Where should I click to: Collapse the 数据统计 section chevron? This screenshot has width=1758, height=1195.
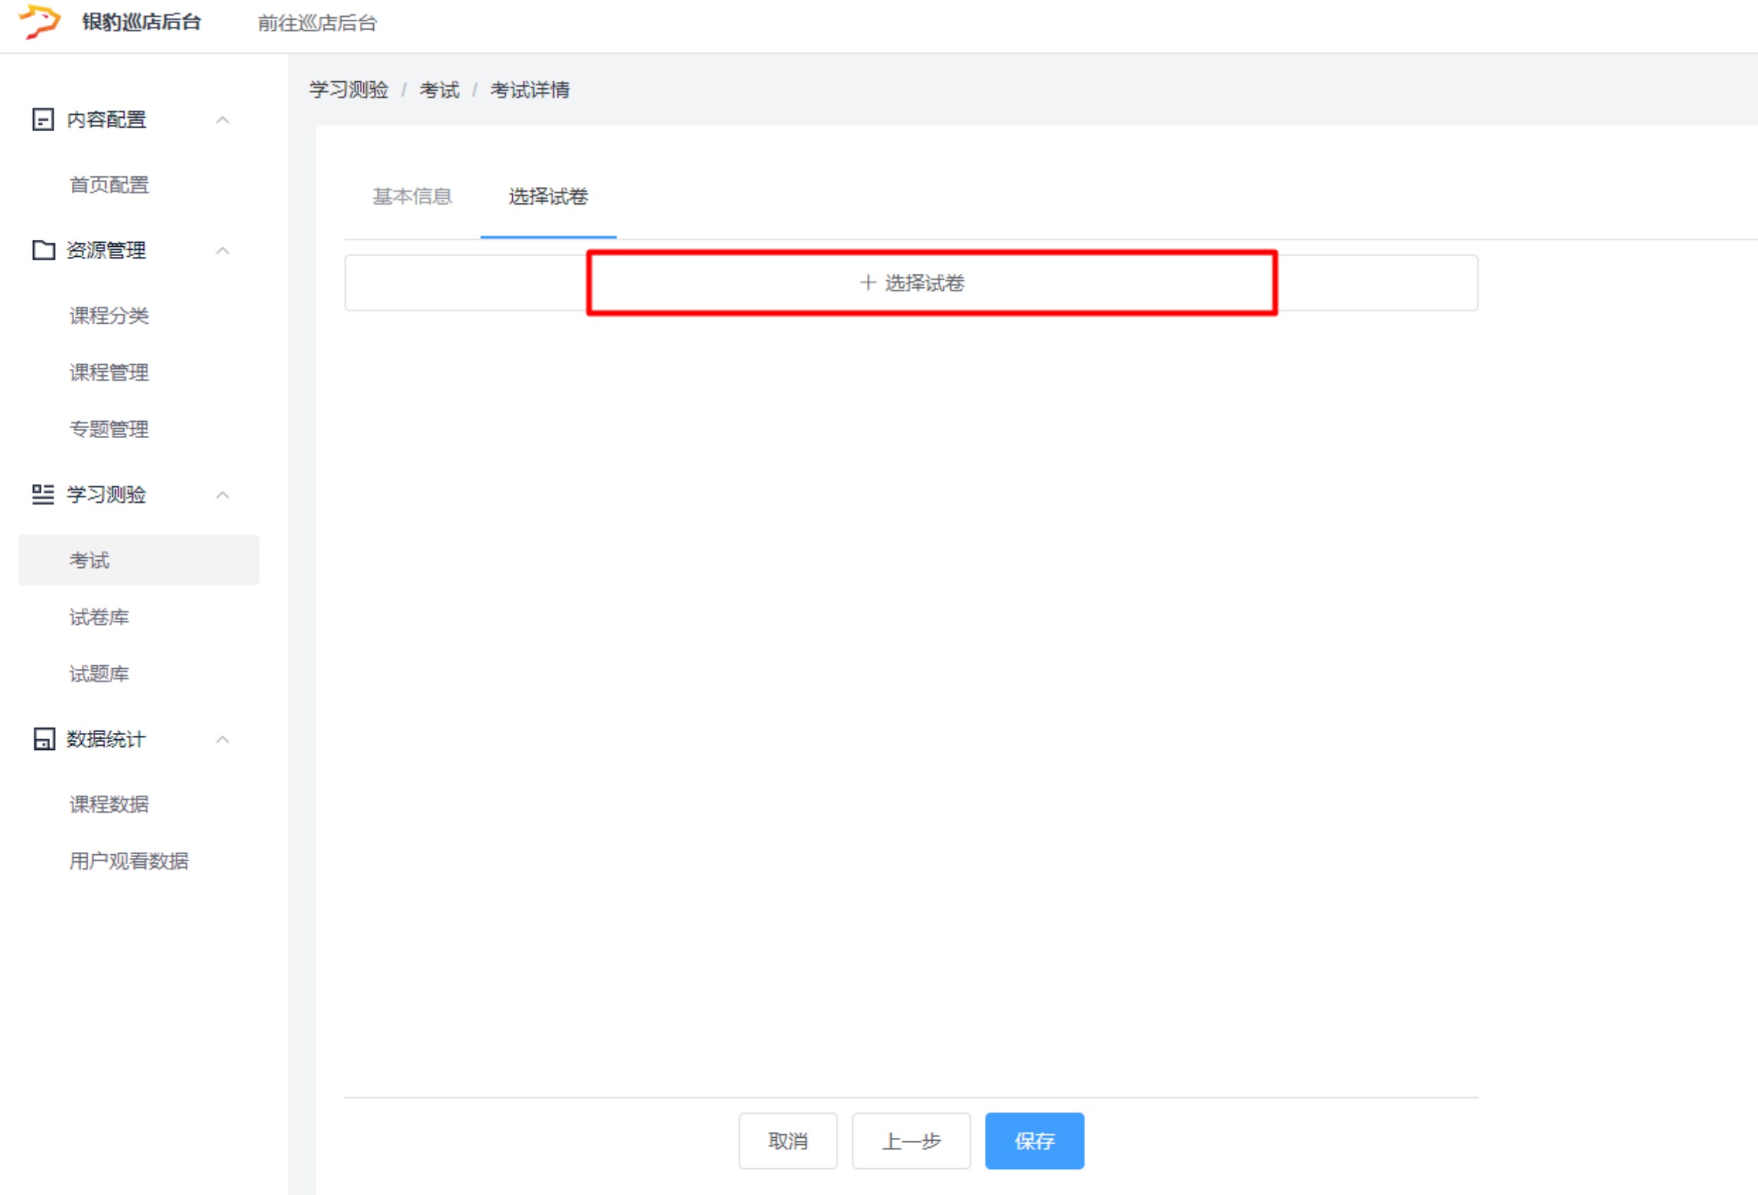point(222,739)
